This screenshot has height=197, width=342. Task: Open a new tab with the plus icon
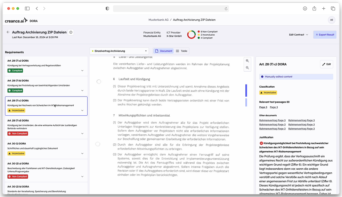point(324,8)
